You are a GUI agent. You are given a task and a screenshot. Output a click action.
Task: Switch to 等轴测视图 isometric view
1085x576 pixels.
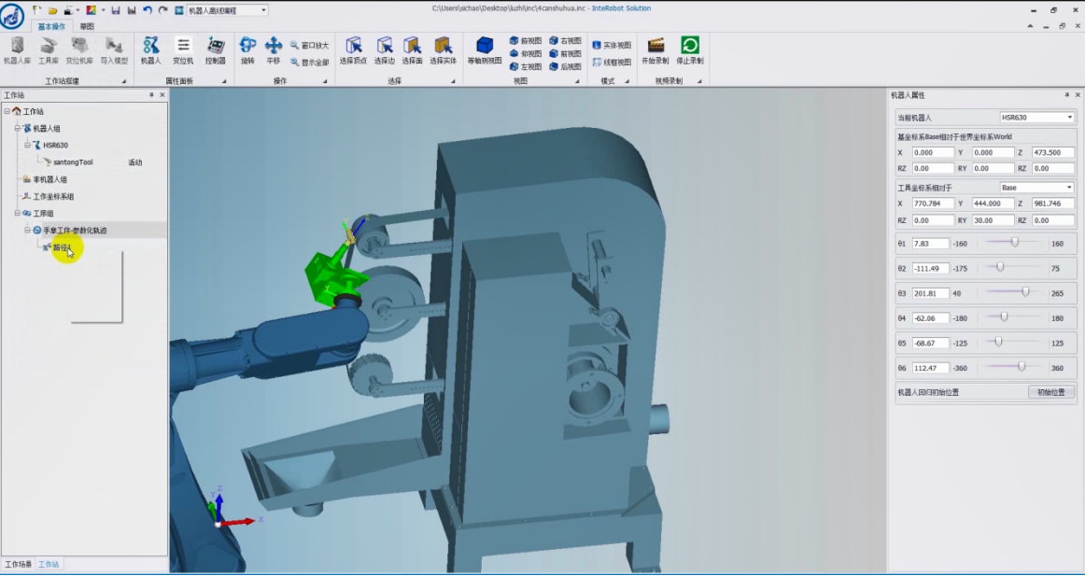(485, 51)
